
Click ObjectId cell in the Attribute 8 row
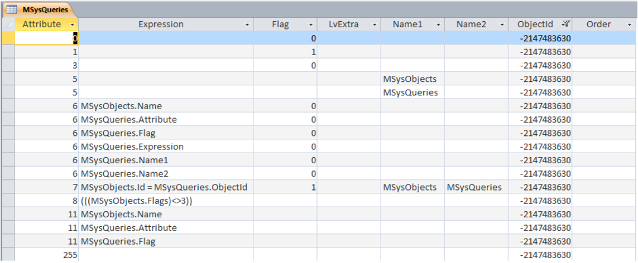[540, 201]
